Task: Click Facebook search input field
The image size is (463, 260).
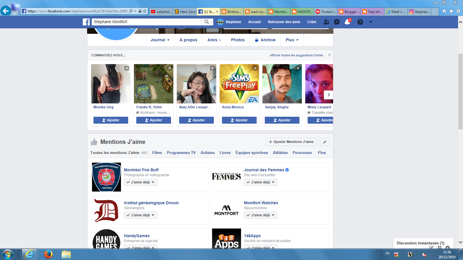Action: click(146, 22)
